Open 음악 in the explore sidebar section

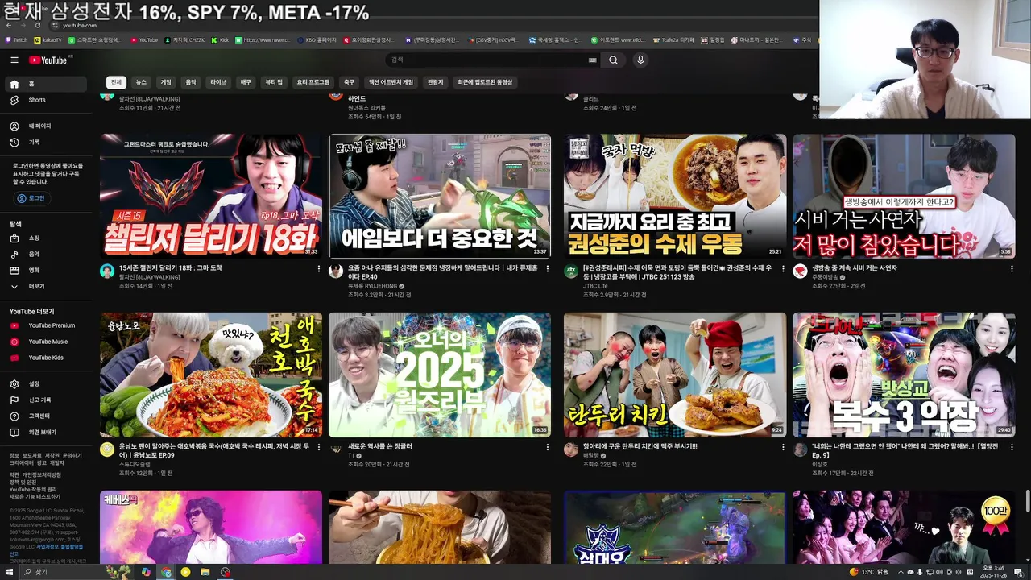[47, 255]
